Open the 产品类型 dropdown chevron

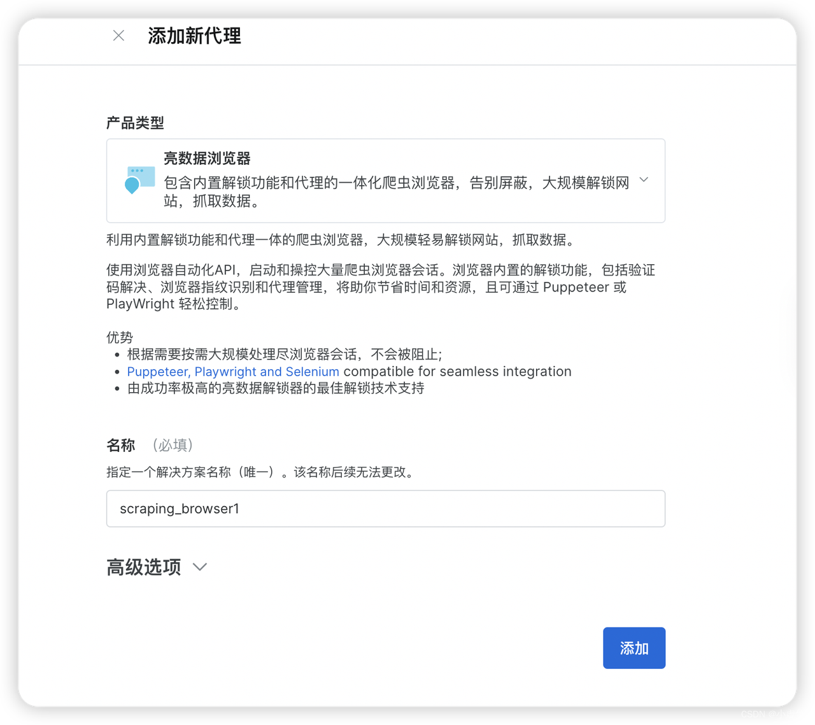[644, 180]
